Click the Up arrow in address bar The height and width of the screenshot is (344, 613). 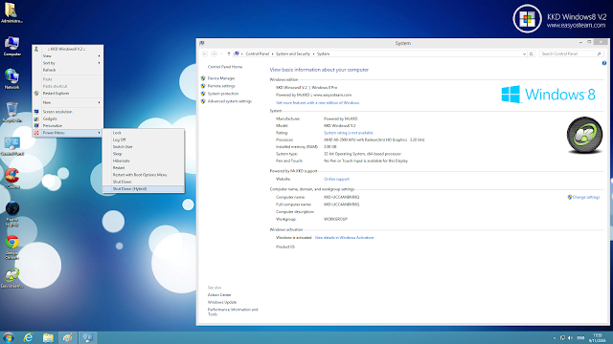[229, 54]
